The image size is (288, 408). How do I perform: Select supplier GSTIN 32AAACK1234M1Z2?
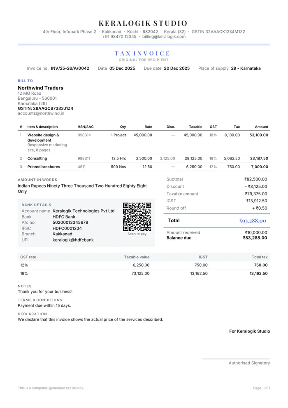click(x=225, y=32)
